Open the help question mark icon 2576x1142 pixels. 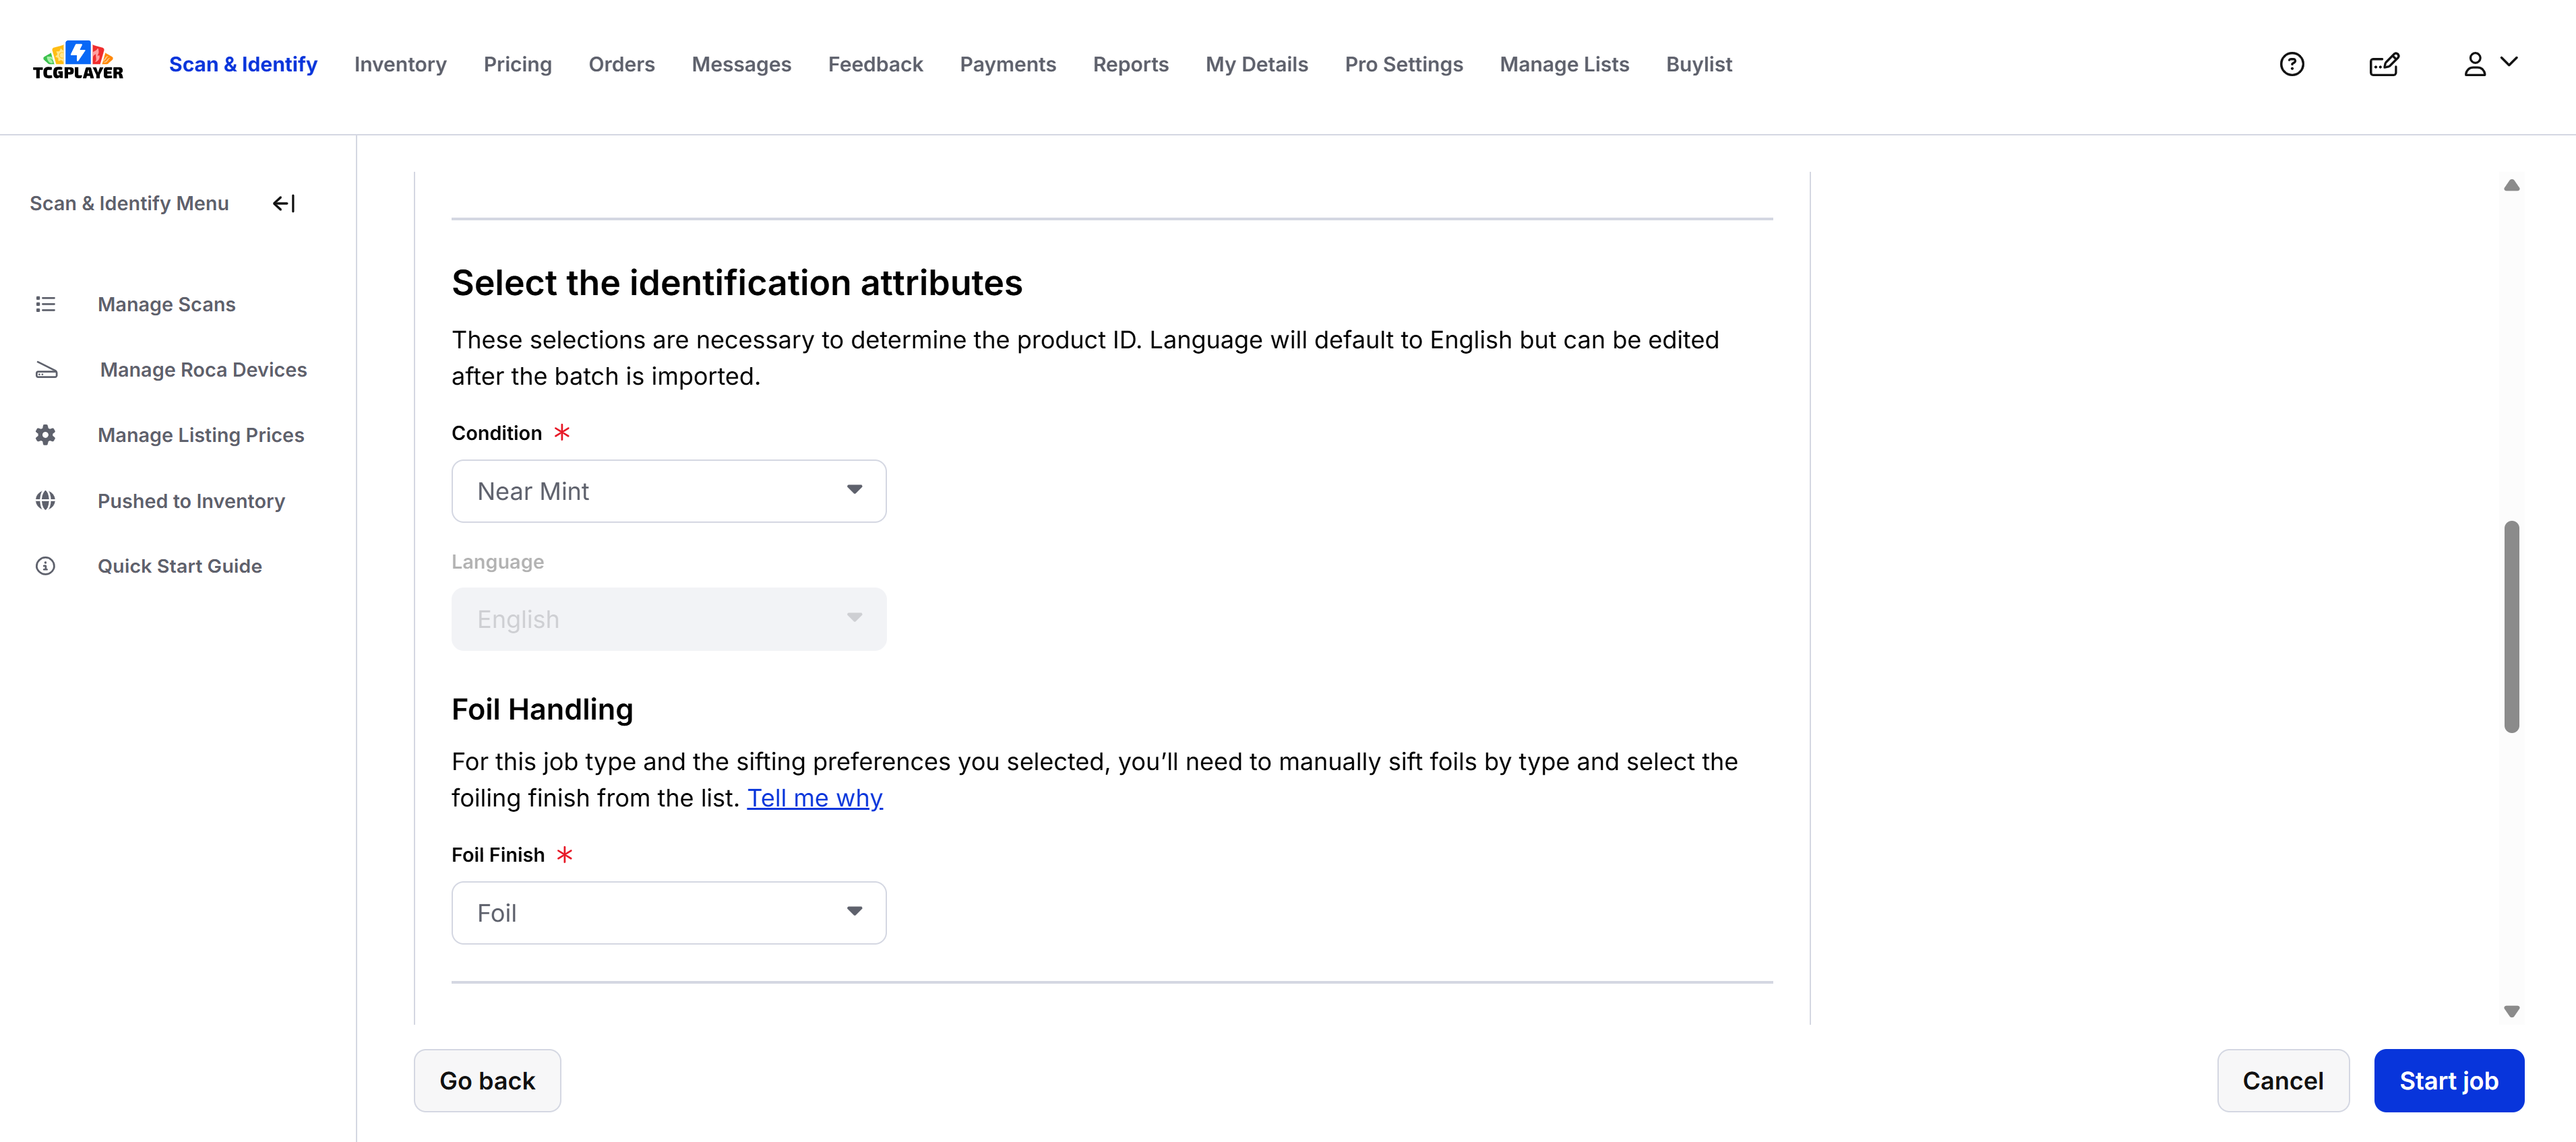click(2291, 64)
